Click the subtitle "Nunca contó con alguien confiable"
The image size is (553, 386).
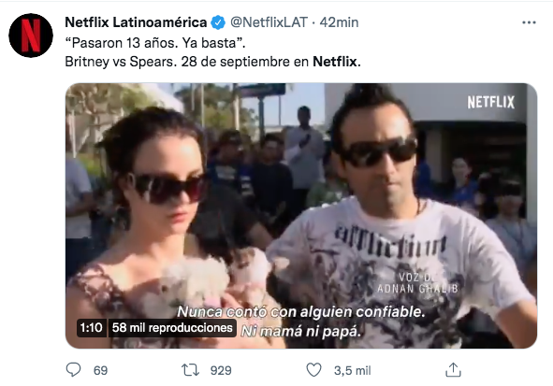tap(301, 311)
